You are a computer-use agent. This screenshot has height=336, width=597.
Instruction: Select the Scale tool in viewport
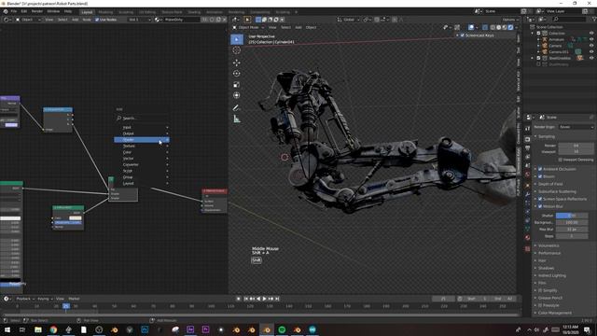pos(236,85)
